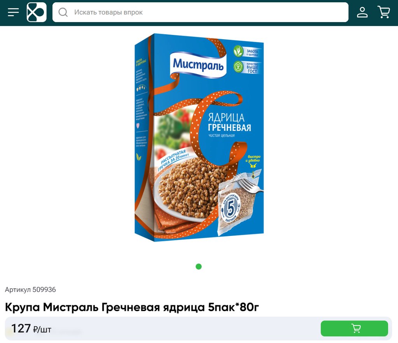The height and width of the screenshot is (343, 398).
Task: Add product with green cart button
Action: [x=354, y=328]
